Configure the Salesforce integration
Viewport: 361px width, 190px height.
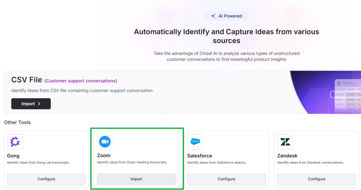[227, 179]
